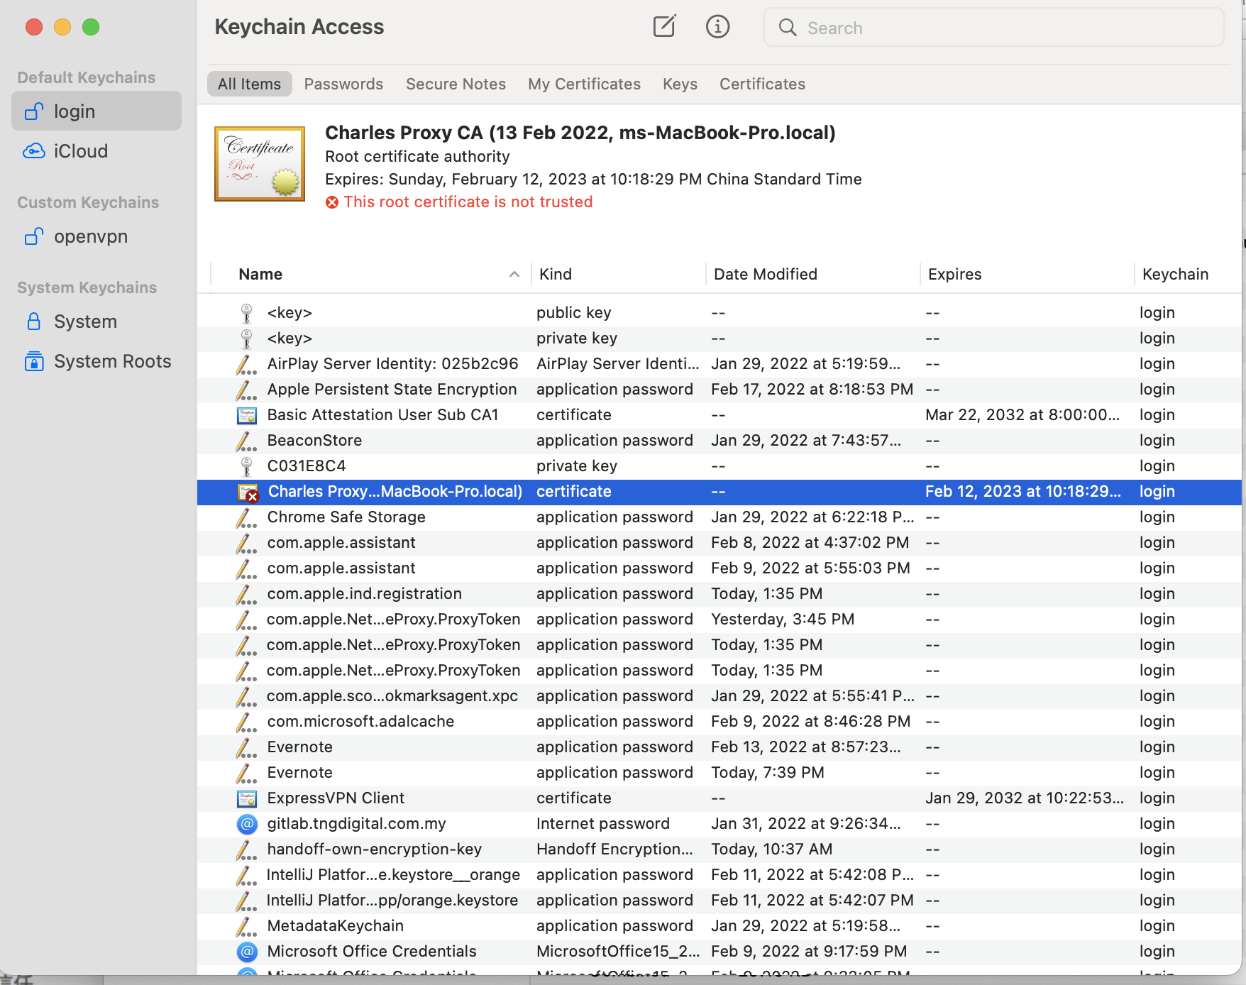Click key icon of public key row

click(x=246, y=313)
